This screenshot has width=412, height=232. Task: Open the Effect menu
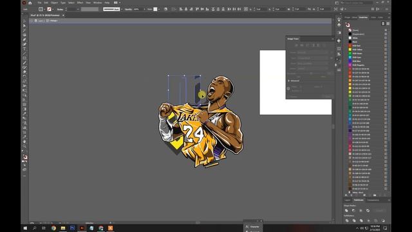pyautogui.click(x=80, y=3)
